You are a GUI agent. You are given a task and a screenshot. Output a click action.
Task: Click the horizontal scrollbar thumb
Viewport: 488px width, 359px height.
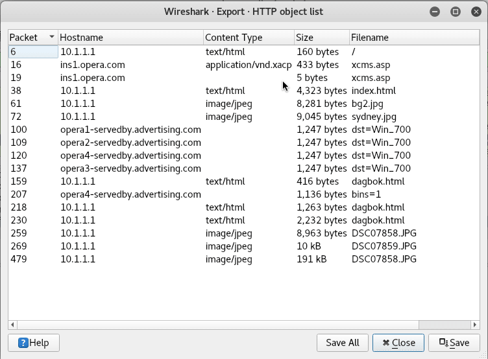[x=218, y=325]
